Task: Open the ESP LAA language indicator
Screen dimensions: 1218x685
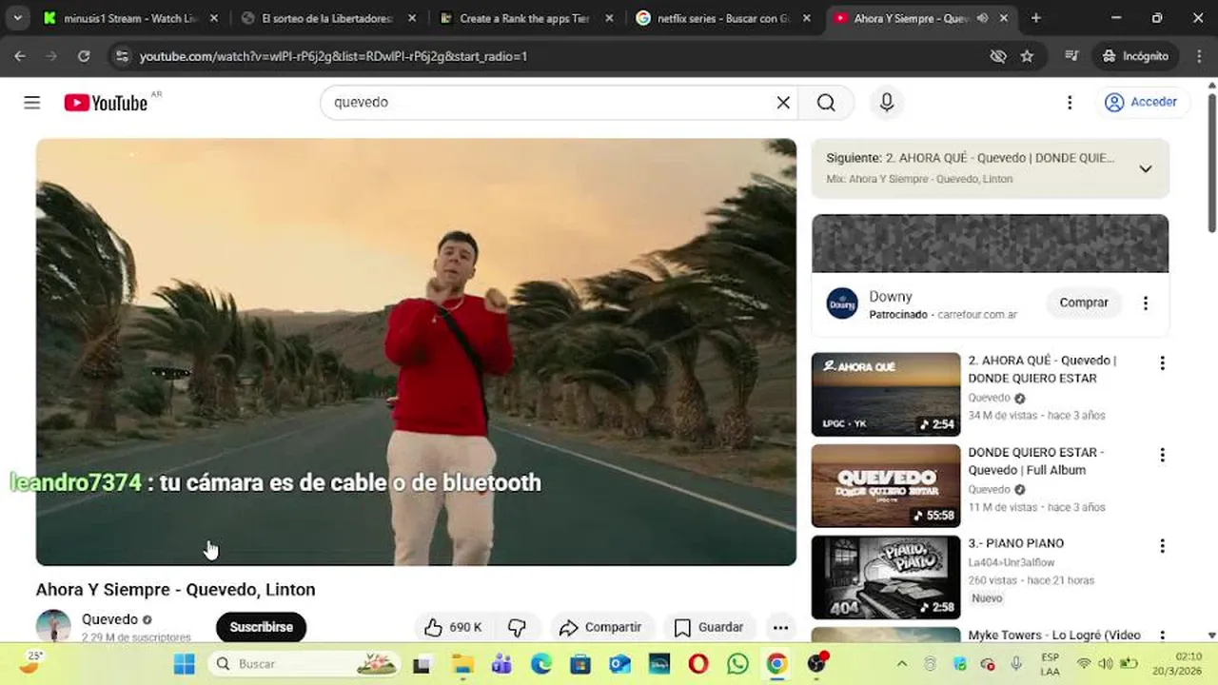Action: [x=1050, y=664]
